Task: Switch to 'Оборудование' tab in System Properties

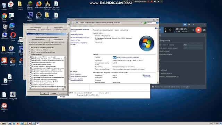Action: (58, 28)
